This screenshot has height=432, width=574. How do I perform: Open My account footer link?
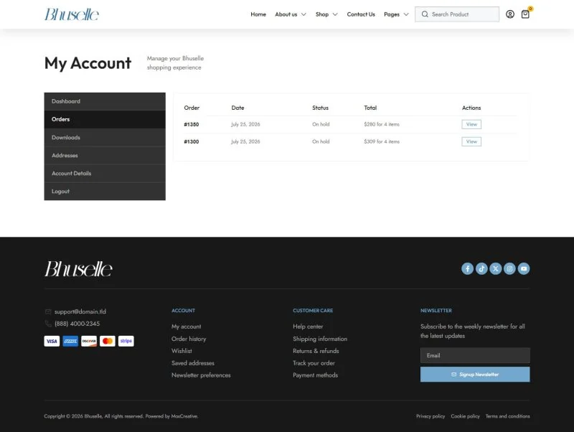(x=187, y=327)
